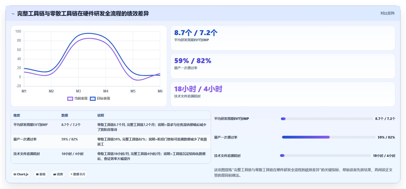The width and height of the screenshot is (406, 189).
Task: Click the 说明 column header
Action: pyautogui.click(x=101, y=115)
